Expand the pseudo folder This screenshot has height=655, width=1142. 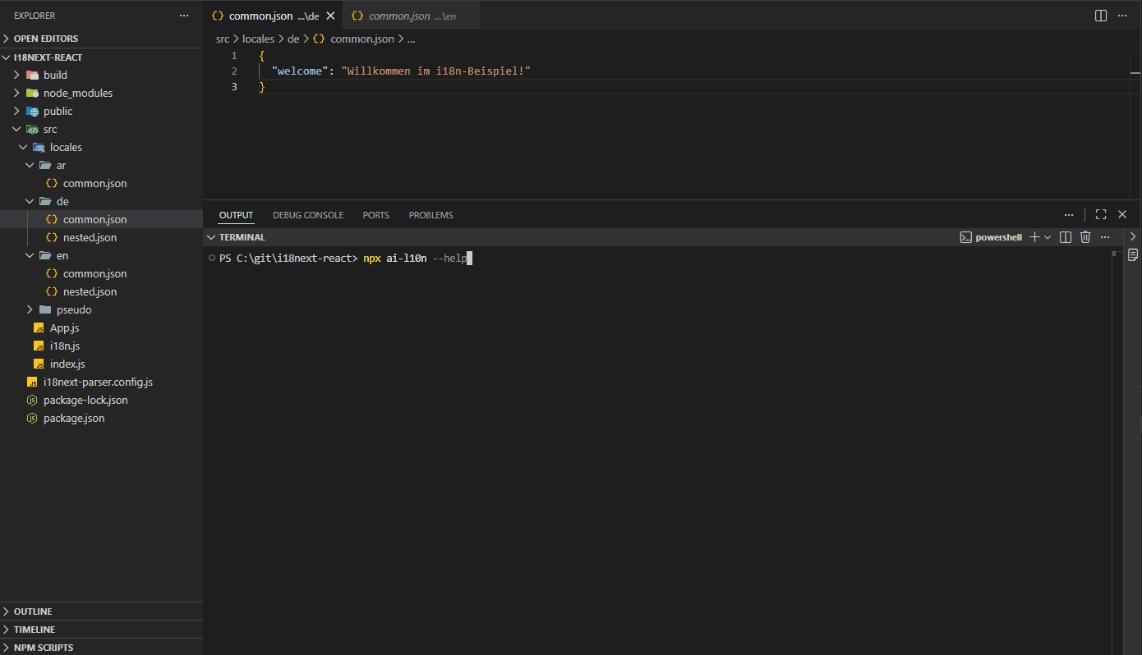point(101,309)
